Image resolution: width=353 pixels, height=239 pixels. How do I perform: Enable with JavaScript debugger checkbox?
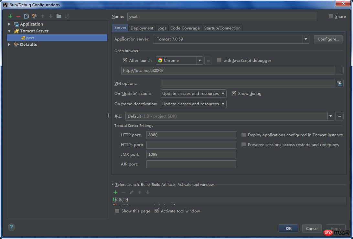click(x=219, y=61)
